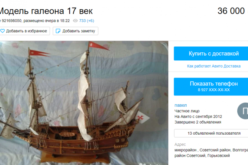Click the На Авито с сентября 2012 text
Viewport: 248px width, 165px height.
click(x=198, y=117)
